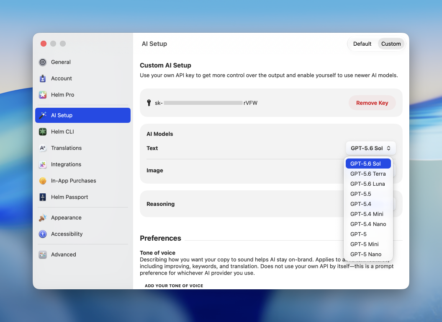
Task: Select GPT-5.6 Luna model entry
Action: click(x=368, y=184)
